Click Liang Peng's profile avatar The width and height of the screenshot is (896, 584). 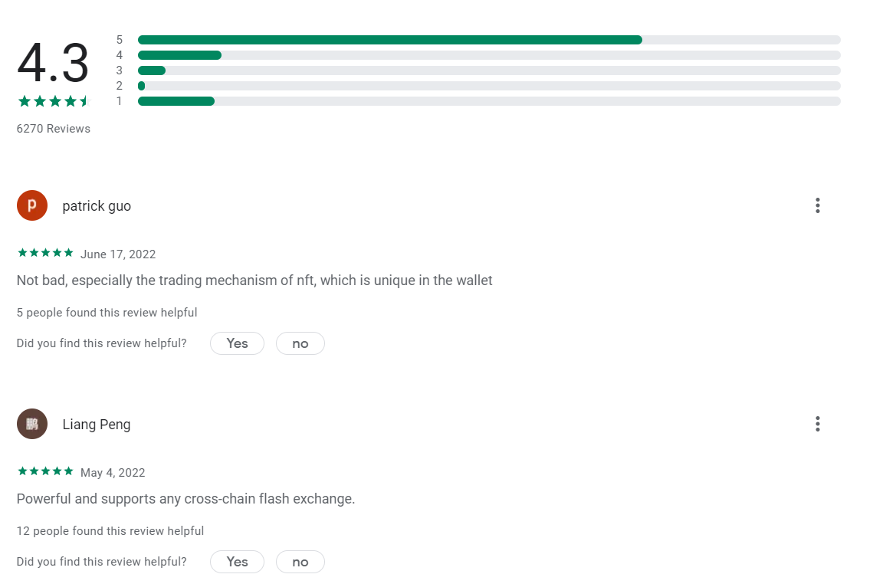click(x=32, y=424)
